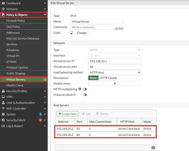Click the VPN monitor icon
The image size is (189, 151).
click(x=3, y=97)
